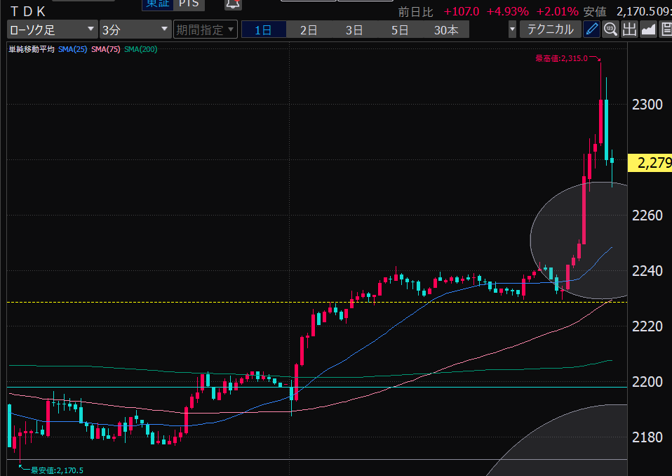Click the magnifier price lookup icon
The height and width of the screenshot is (476, 672).
point(610,29)
